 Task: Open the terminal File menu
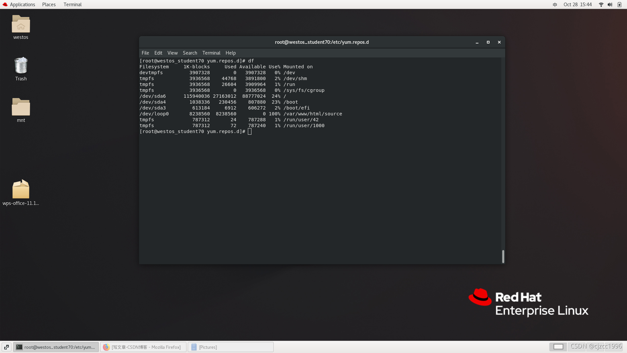(x=145, y=53)
